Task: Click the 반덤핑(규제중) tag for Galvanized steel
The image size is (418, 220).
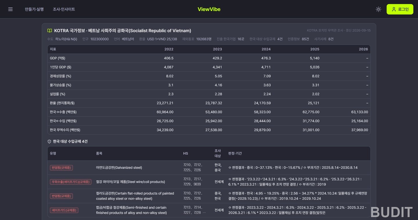Action: [61, 168]
